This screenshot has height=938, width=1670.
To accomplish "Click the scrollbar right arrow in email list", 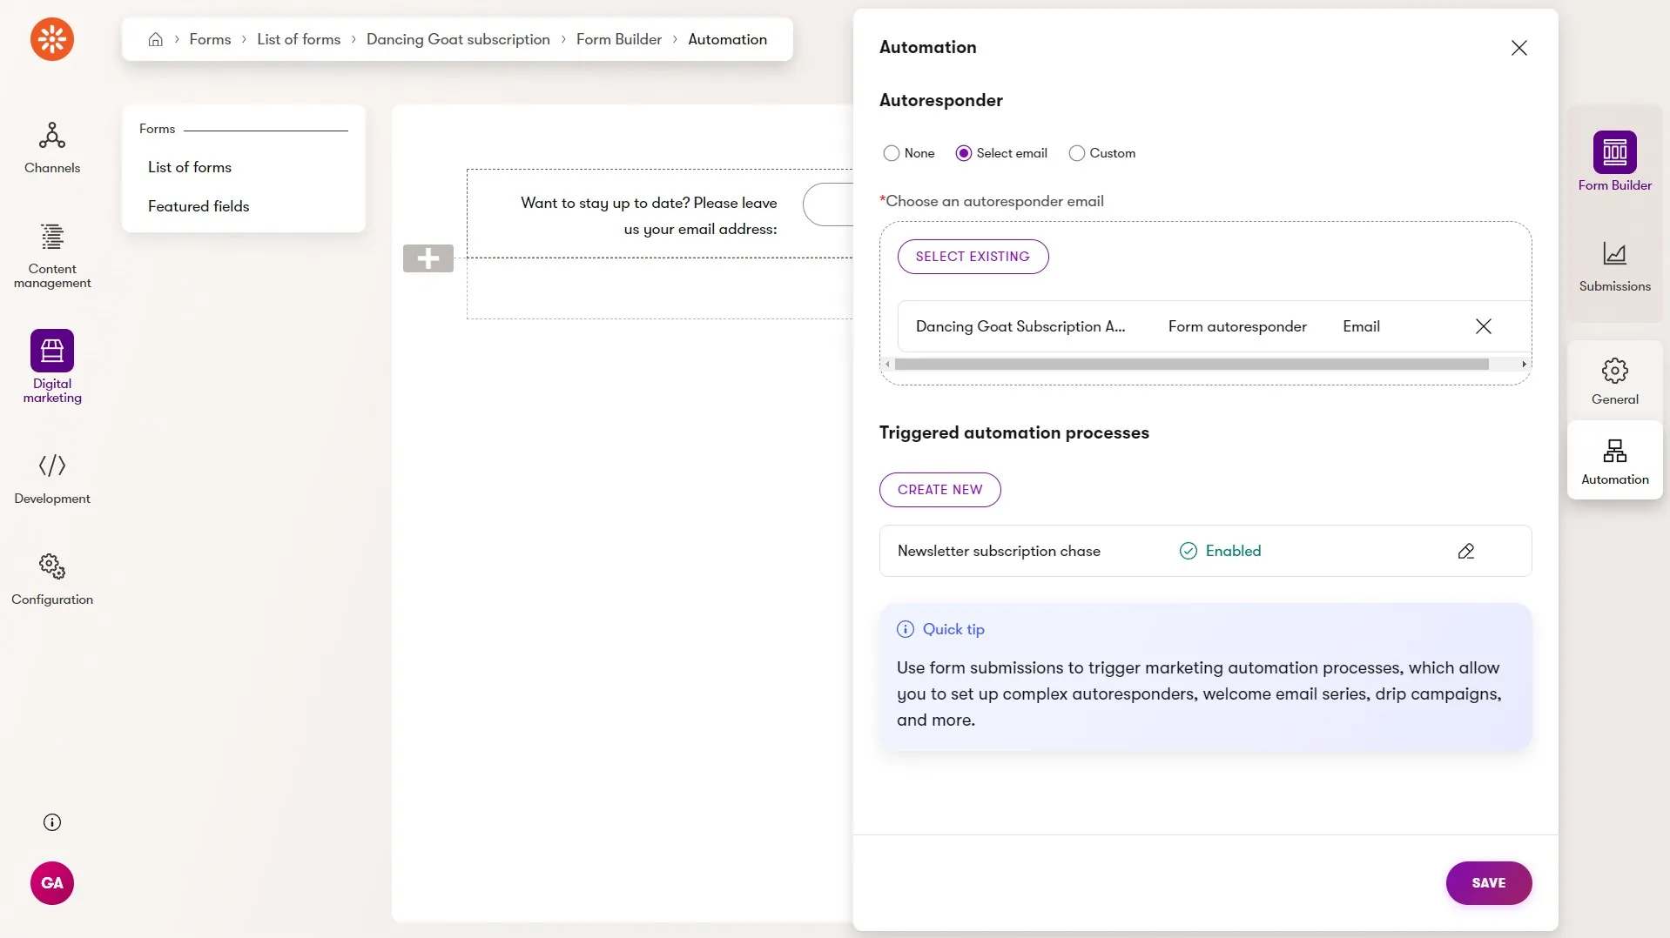I will coord(1524,365).
